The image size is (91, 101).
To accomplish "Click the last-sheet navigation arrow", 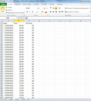I will coord(6,99).
